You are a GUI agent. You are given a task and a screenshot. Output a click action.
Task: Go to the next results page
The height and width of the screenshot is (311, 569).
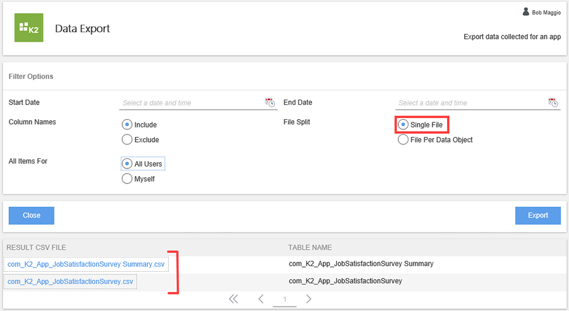click(x=309, y=299)
